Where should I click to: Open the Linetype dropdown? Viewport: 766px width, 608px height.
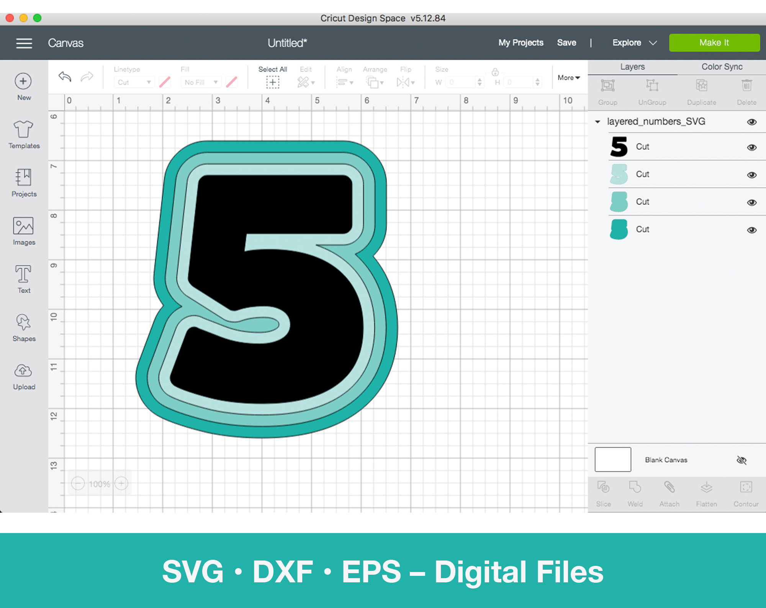click(x=134, y=82)
